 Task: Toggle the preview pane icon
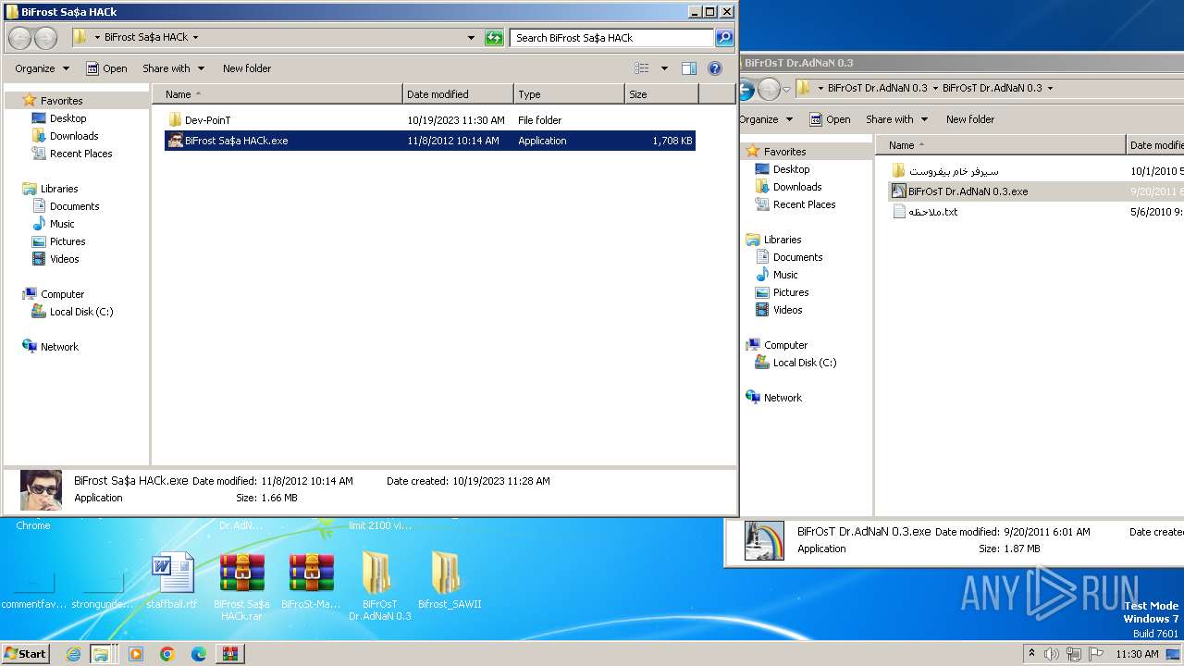689,68
